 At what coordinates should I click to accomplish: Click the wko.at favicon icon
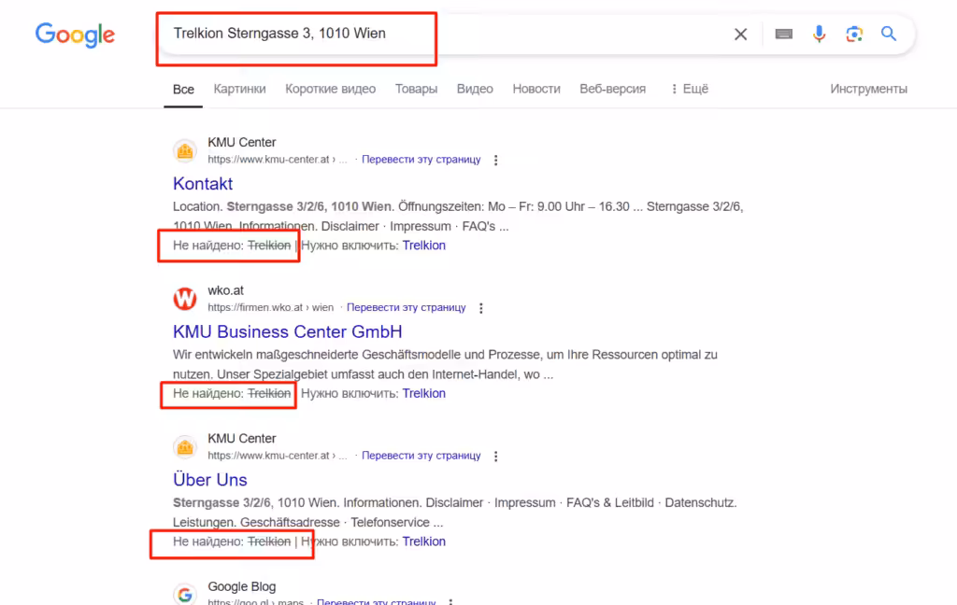(185, 299)
